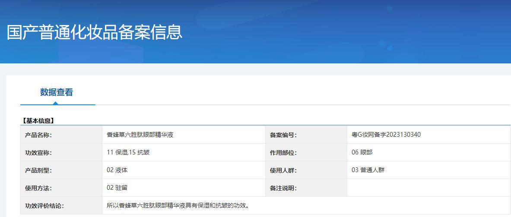511x217 pixels.
Task: Select value 06 眼部
Action: click(362, 152)
